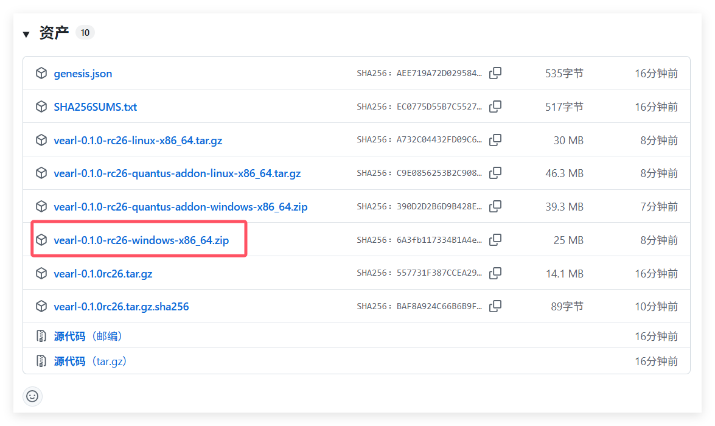Click the 资产 section heading

(54, 32)
